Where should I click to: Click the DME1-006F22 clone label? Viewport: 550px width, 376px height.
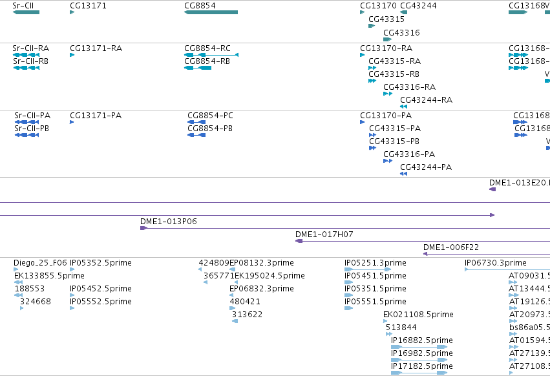point(451,247)
